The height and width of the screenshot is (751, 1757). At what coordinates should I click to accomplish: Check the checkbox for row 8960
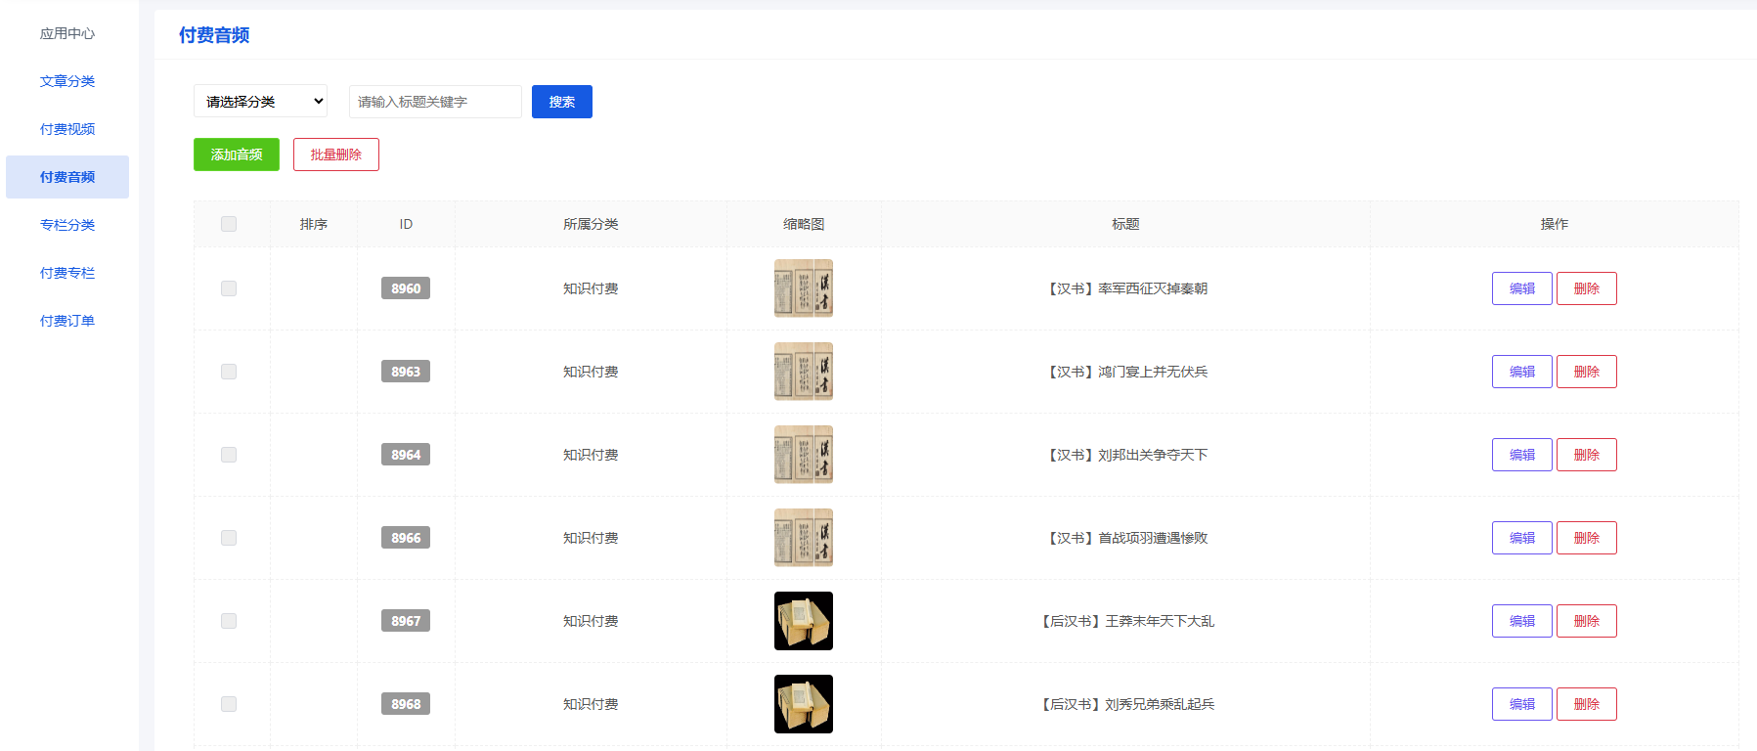click(229, 288)
